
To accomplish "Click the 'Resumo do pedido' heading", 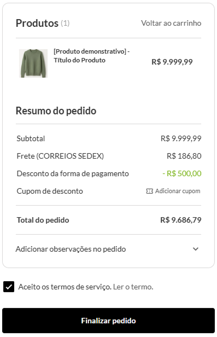I will [56, 111].
